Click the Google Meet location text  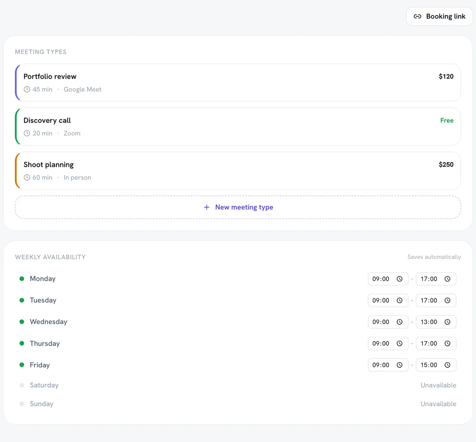(x=83, y=89)
